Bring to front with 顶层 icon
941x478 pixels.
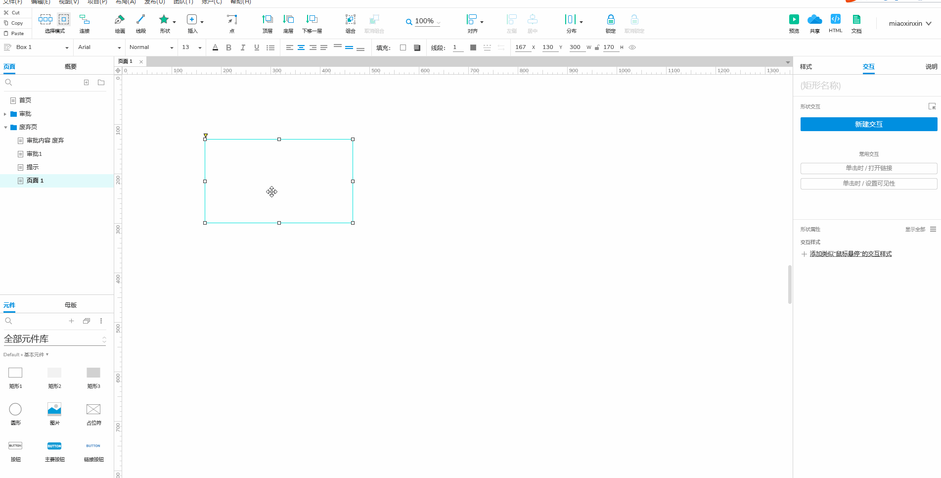click(x=268, y=19)
